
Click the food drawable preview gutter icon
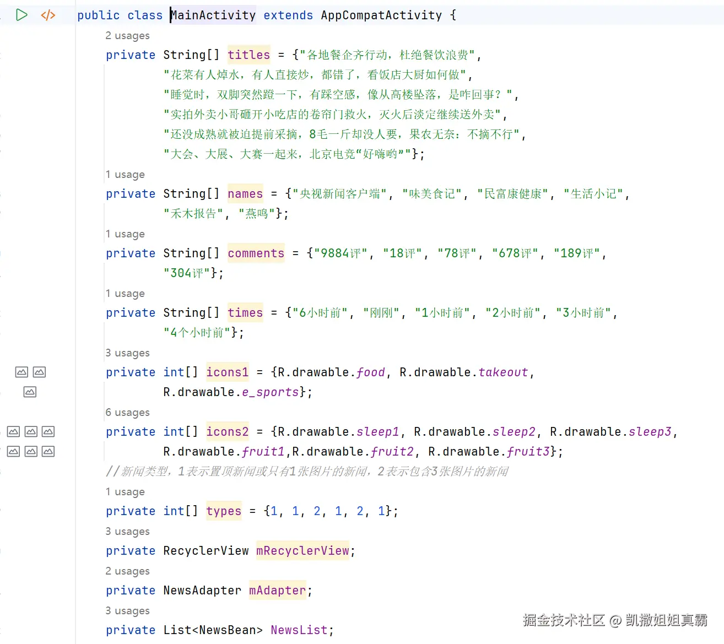point(21,371)
